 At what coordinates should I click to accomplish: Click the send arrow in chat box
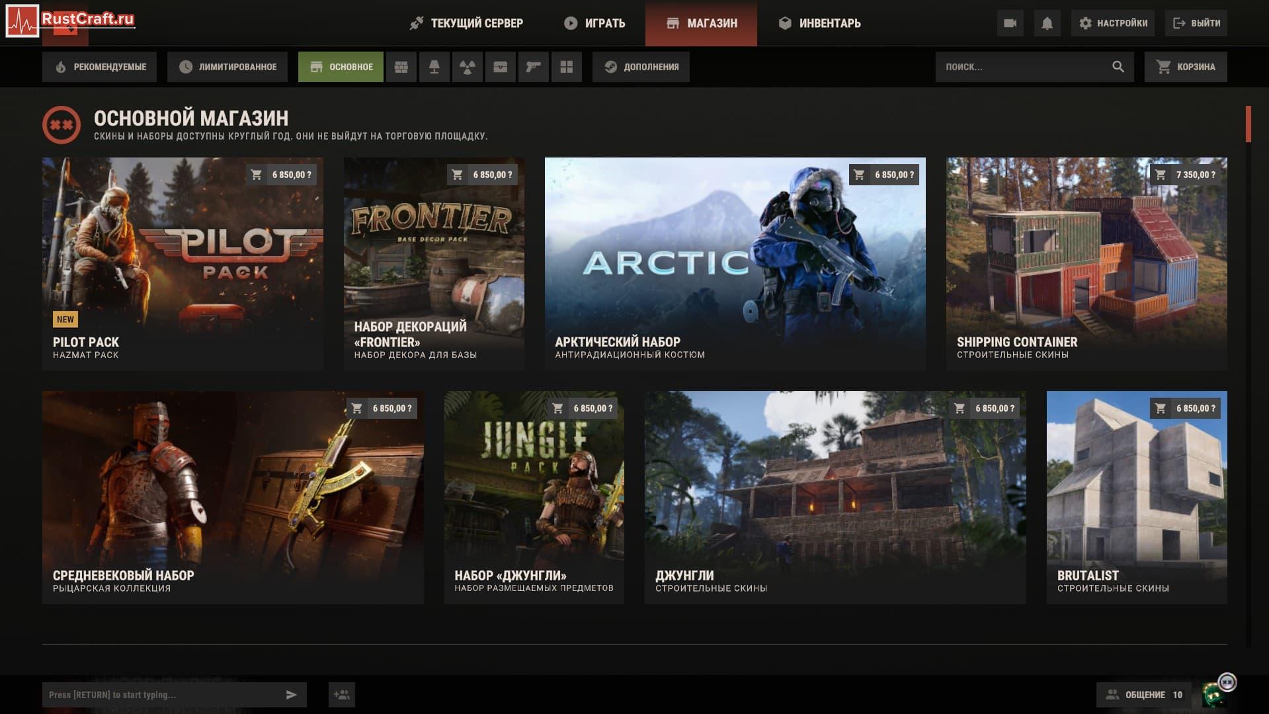(291, 695)
